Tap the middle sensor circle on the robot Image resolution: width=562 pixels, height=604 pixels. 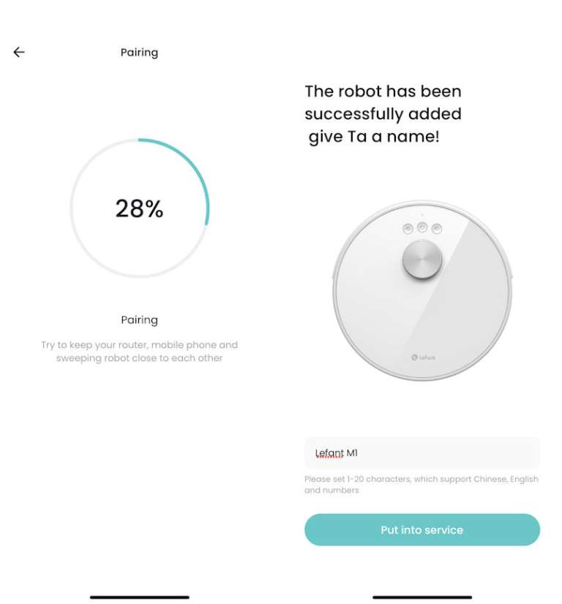coord(421,227)
